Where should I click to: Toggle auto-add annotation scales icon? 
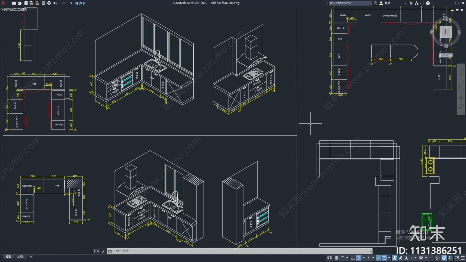click(401, 258)
